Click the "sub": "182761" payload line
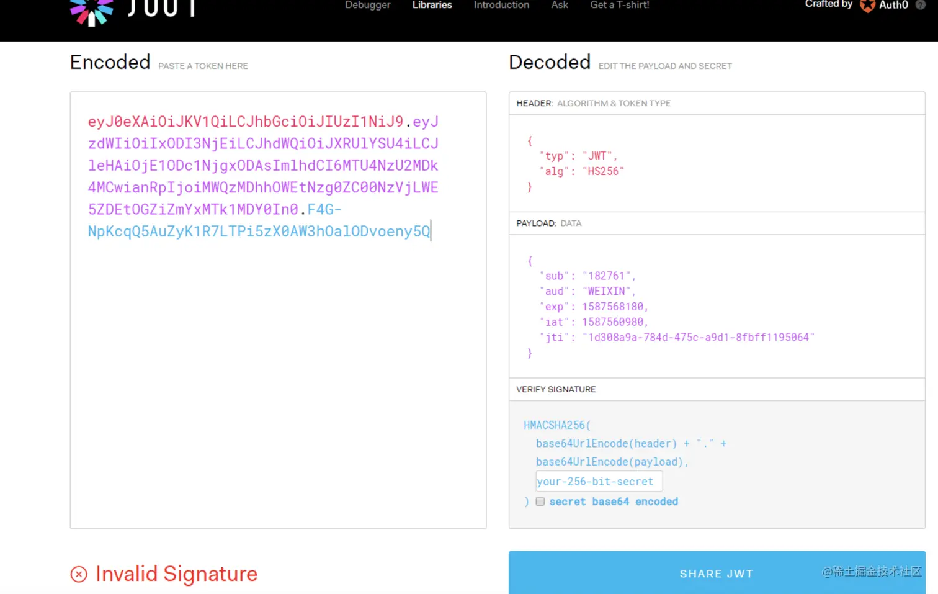The image size is (938, 594). [x=587, y=276]
